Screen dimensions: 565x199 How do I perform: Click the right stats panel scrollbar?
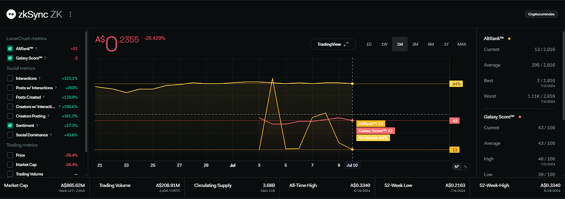(563, 76)
